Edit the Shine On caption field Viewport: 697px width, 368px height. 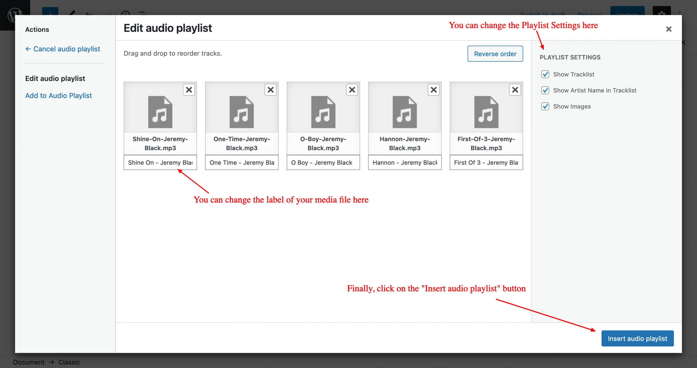[160, 162]
